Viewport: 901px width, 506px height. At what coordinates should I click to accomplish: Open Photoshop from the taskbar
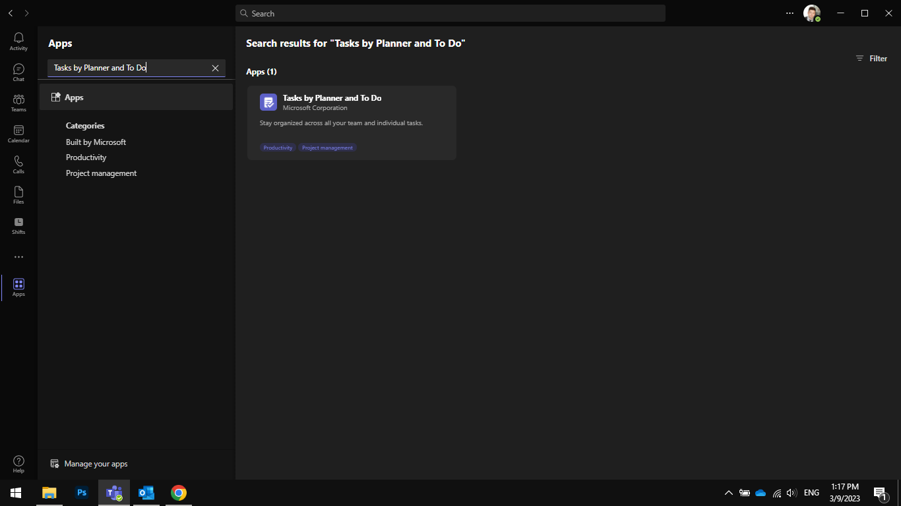pyautogui.click(x=82, y=493)
